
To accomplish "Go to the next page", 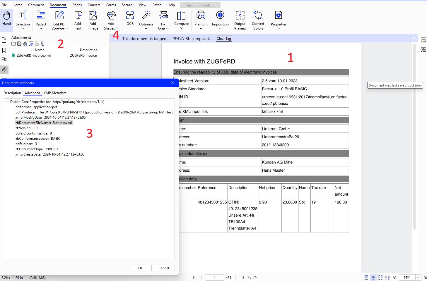I will (x=235, y=277).
